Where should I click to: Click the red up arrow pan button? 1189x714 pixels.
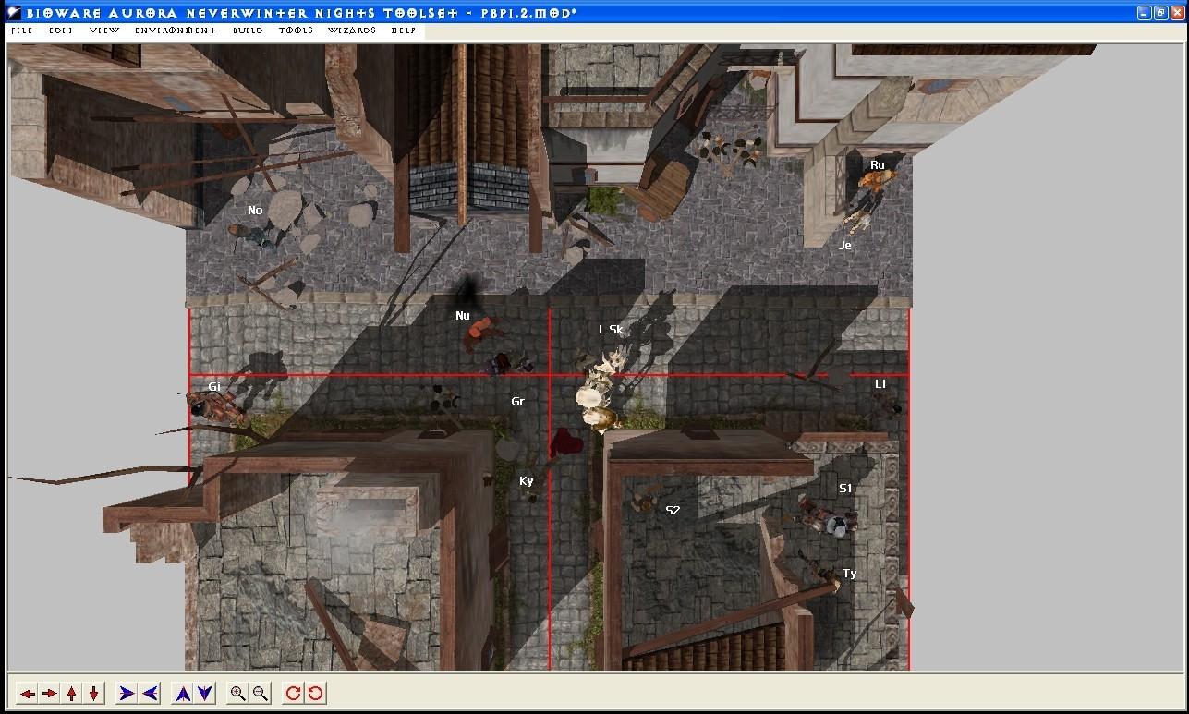pyautogui.click(x=72, y=693)
